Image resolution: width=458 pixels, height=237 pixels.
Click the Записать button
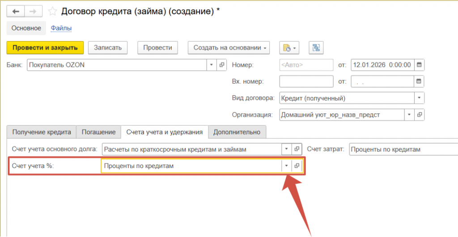pos(108,48)
